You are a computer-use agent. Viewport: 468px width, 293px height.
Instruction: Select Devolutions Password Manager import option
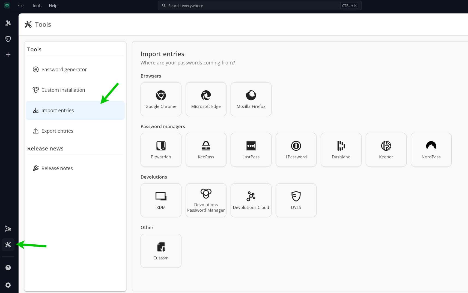(x=206, y=200)
